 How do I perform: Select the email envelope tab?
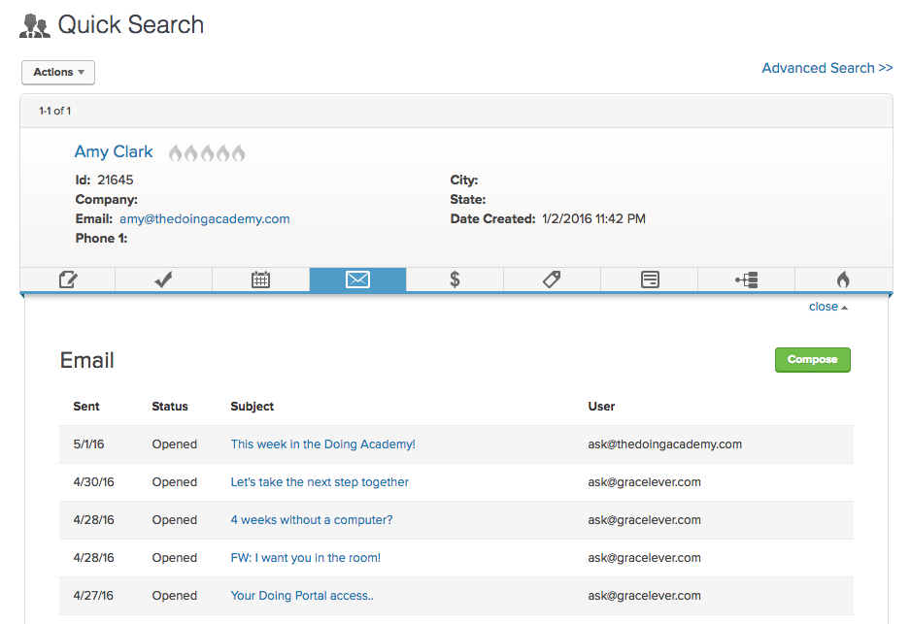tap(357, 279)
